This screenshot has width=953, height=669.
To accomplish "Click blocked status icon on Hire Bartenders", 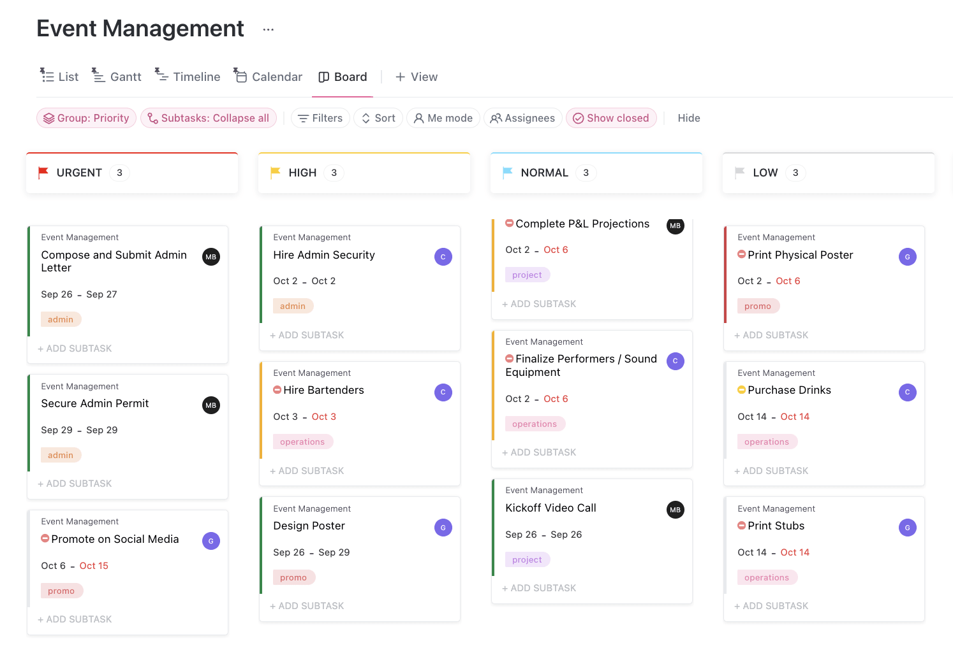I will point(277,389).
